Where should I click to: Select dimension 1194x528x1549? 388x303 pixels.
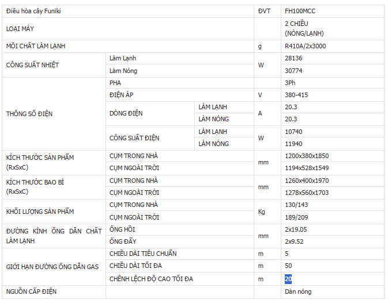point(307,168)
